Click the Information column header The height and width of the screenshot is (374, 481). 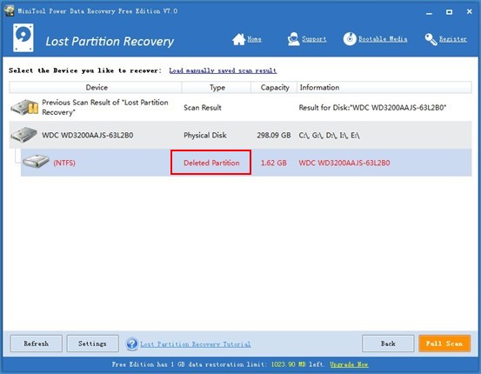pyautogui.click(x=384, y=88)
